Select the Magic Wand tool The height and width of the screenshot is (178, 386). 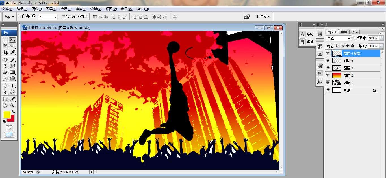pos(13,46)
